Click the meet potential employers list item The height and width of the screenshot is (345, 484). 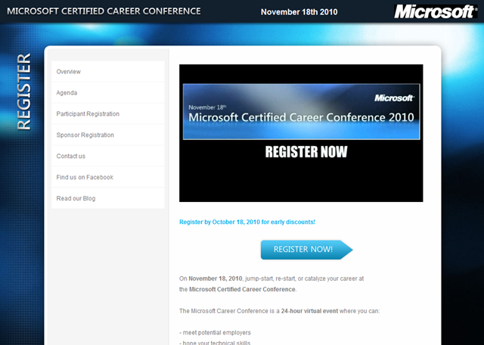tap(215, 332)
